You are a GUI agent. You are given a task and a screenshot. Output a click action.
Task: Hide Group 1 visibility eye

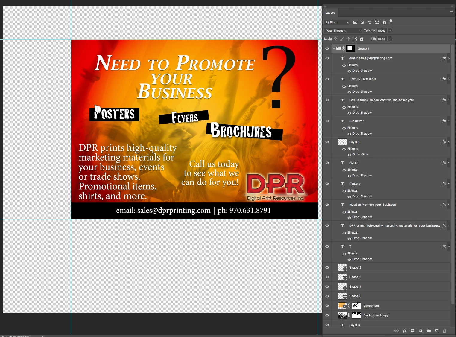click(327, 48)
